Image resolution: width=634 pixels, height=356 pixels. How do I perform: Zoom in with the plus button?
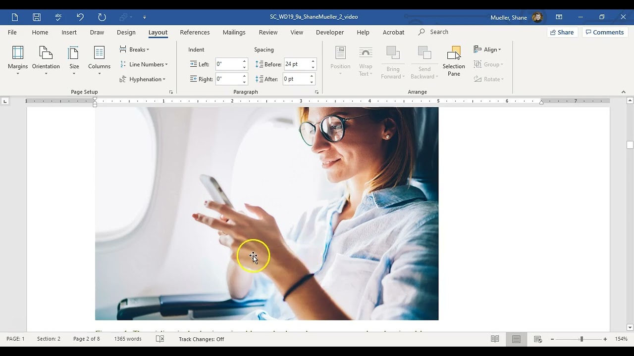(x=605, y=339)
